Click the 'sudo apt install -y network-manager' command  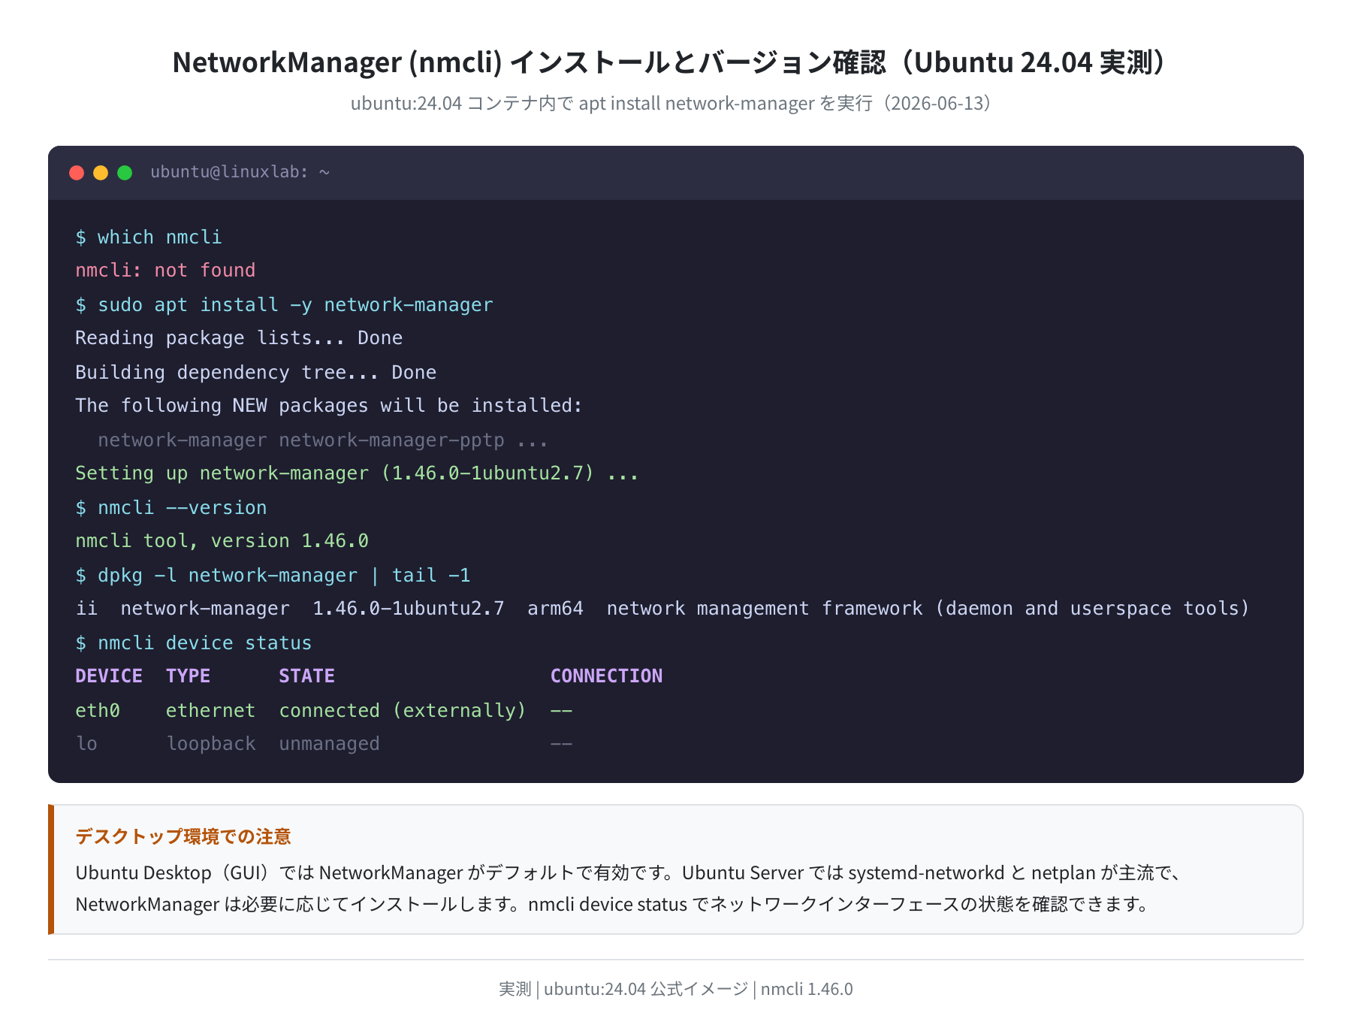click(x=285, y=304)
